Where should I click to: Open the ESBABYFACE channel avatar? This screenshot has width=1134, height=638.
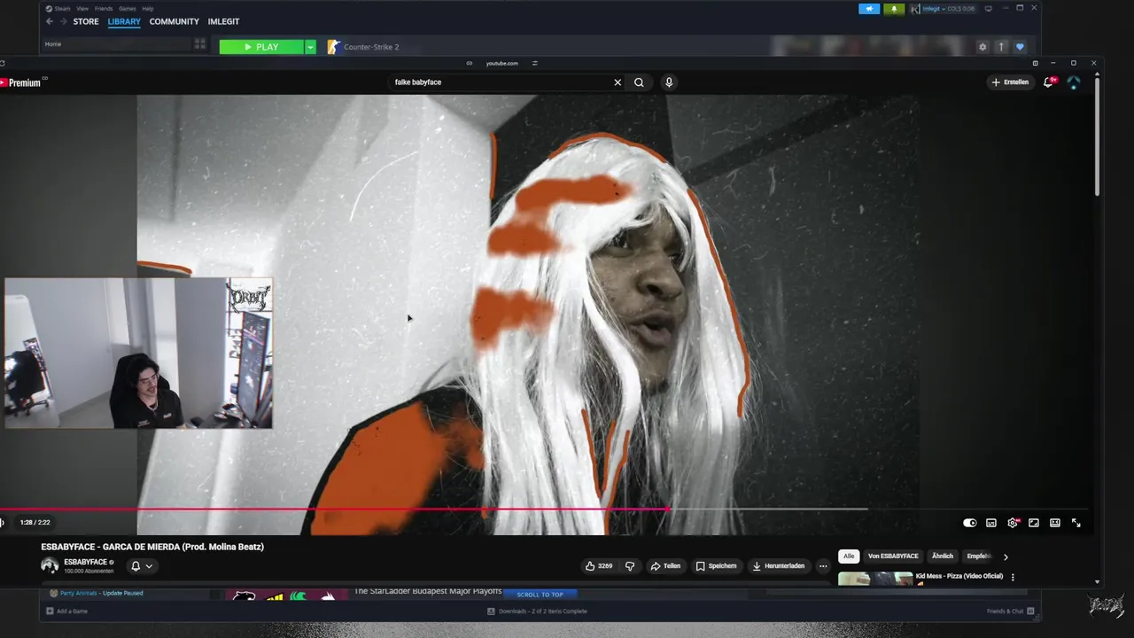(50, 565)
